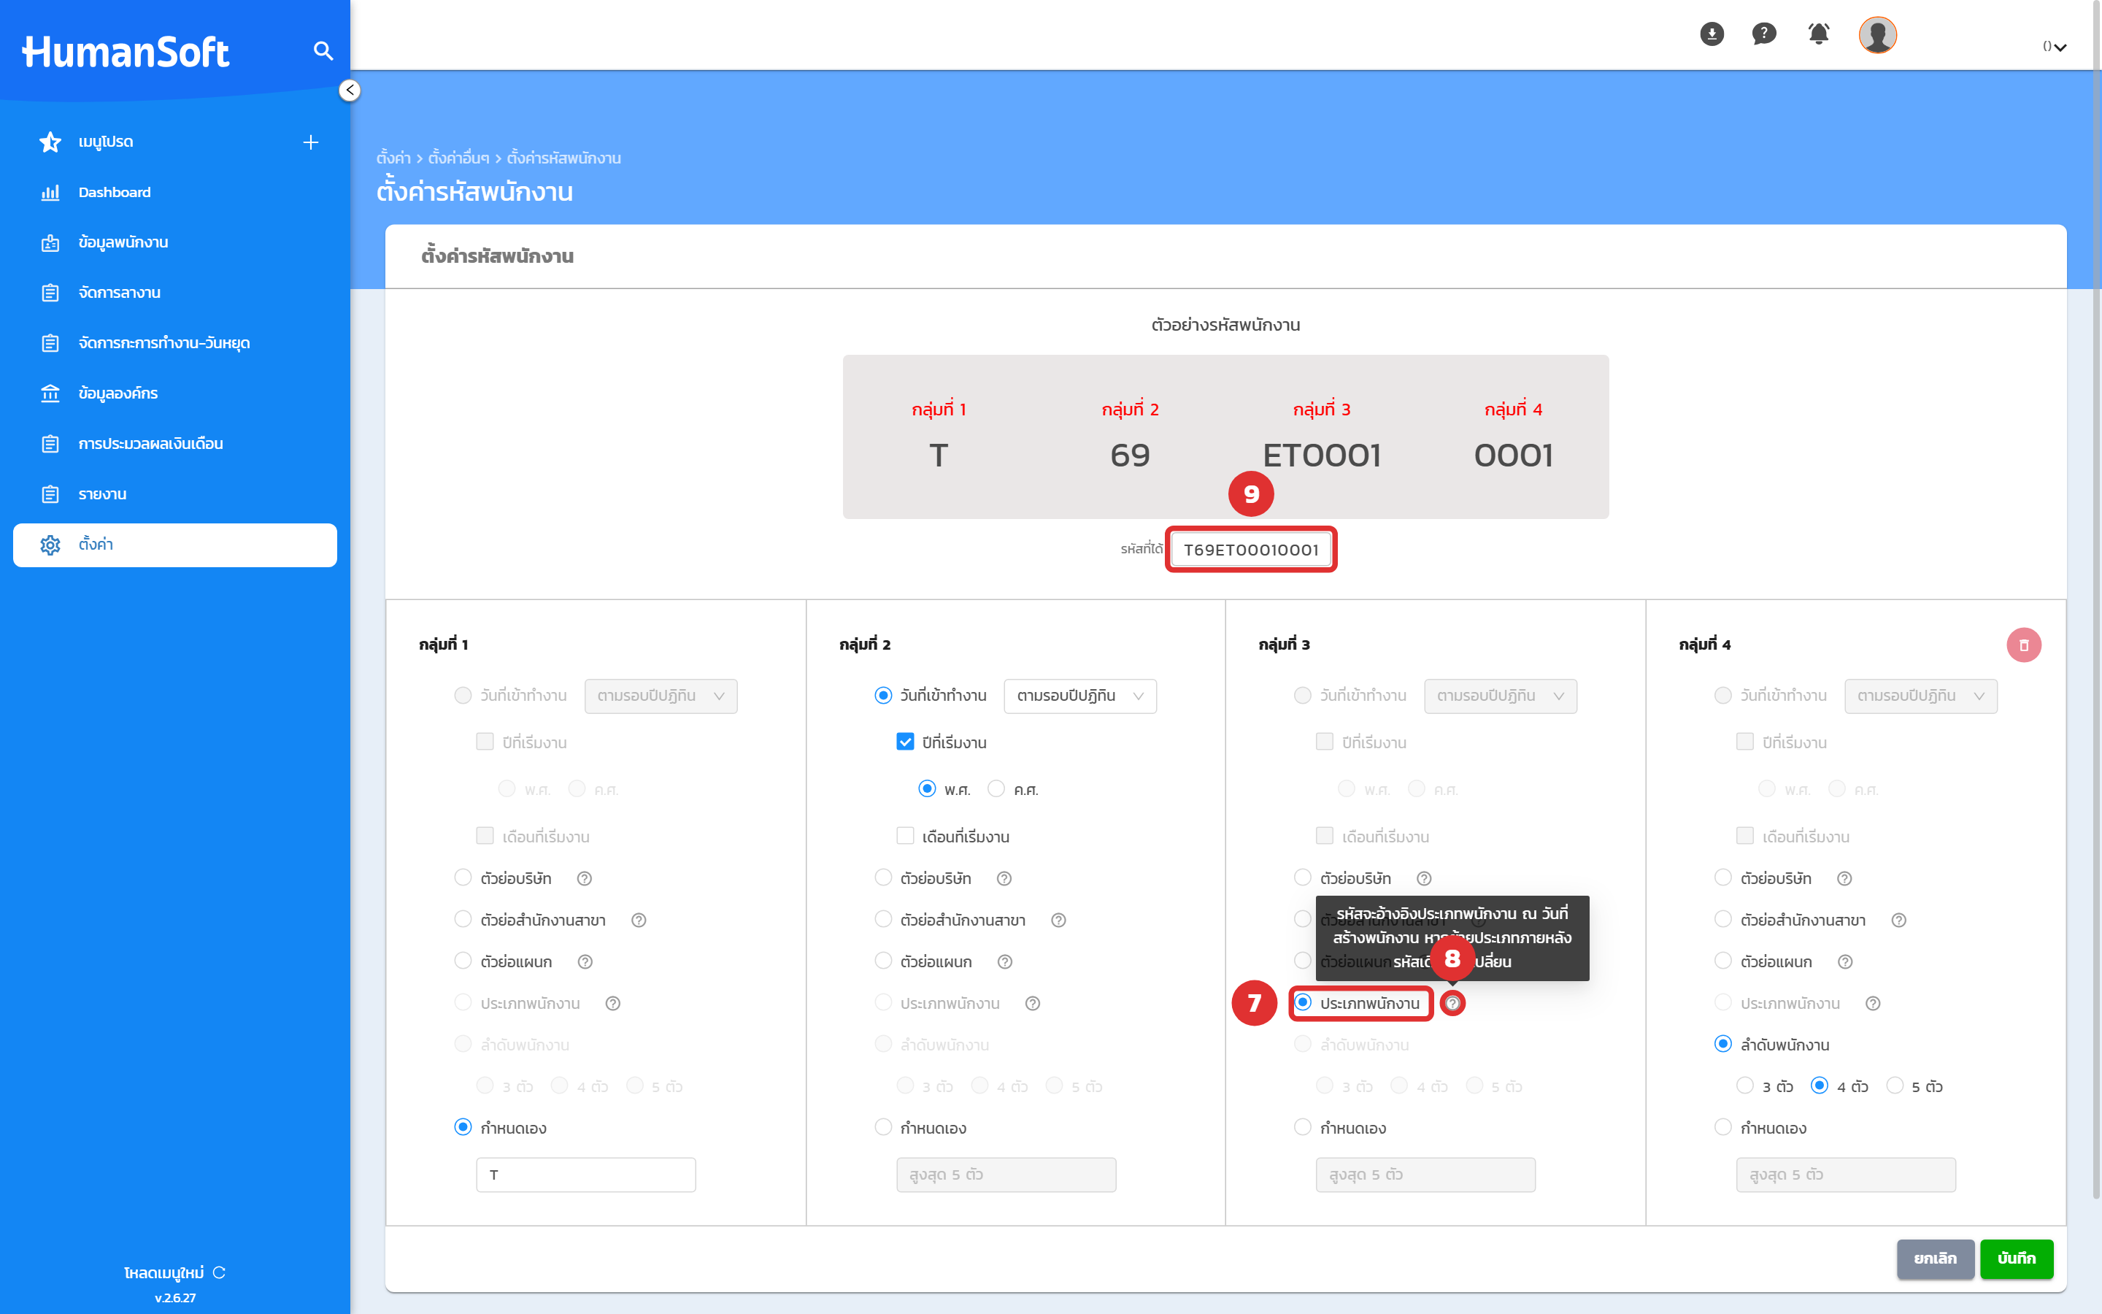Choose the 5 ตัว radio in กลุ่มที่ 4
Screen dimensions: 2102x1314
(x=1895, y=1086)
